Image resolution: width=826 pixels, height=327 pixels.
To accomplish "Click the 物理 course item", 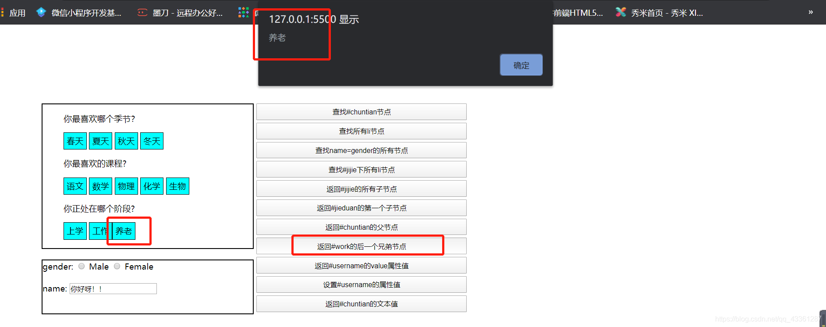I will (x=126, y=186).
